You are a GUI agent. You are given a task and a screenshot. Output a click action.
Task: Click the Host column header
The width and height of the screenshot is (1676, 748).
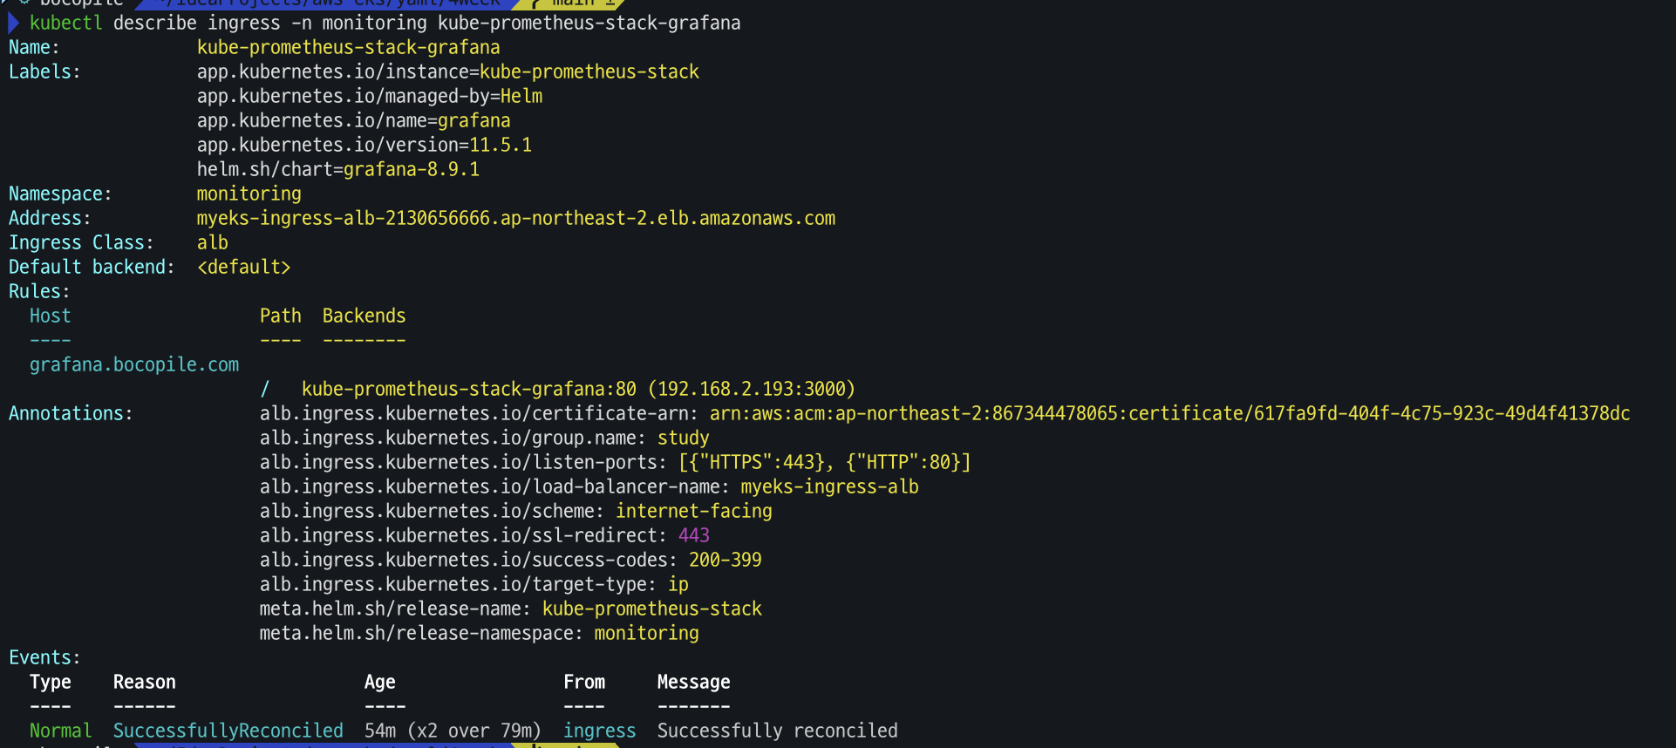(x=51, y=316)
